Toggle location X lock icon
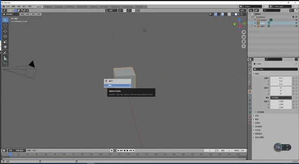The image size is (299, 164). pos(293,78)
